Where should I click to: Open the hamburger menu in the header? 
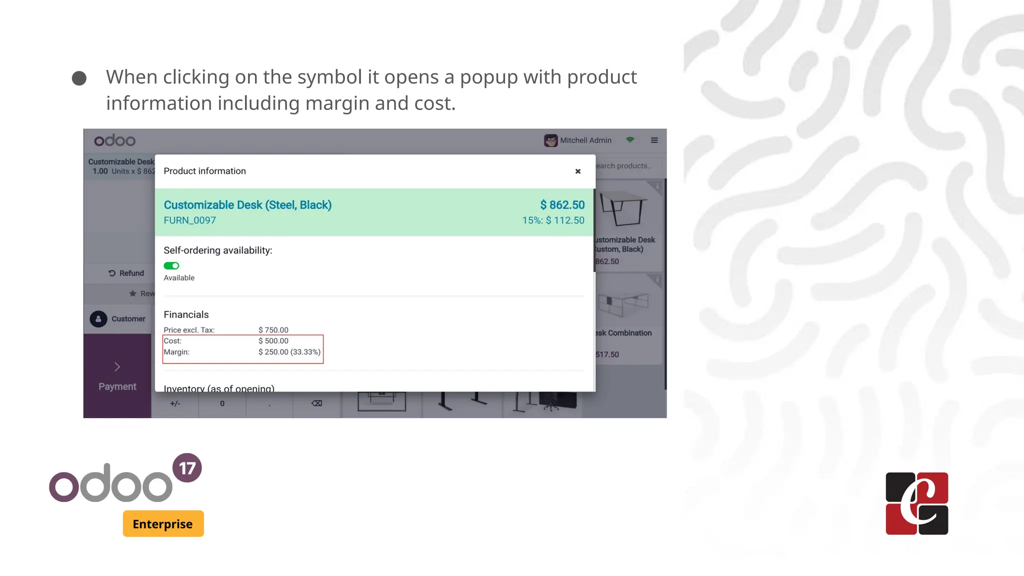[654, 140]
